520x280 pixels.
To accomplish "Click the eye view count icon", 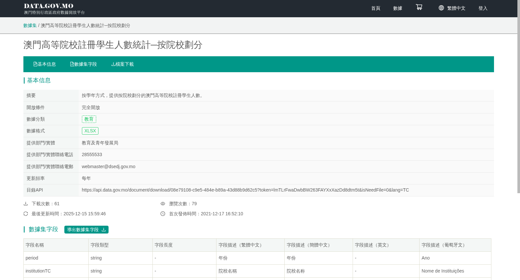I will coord(163,204).
